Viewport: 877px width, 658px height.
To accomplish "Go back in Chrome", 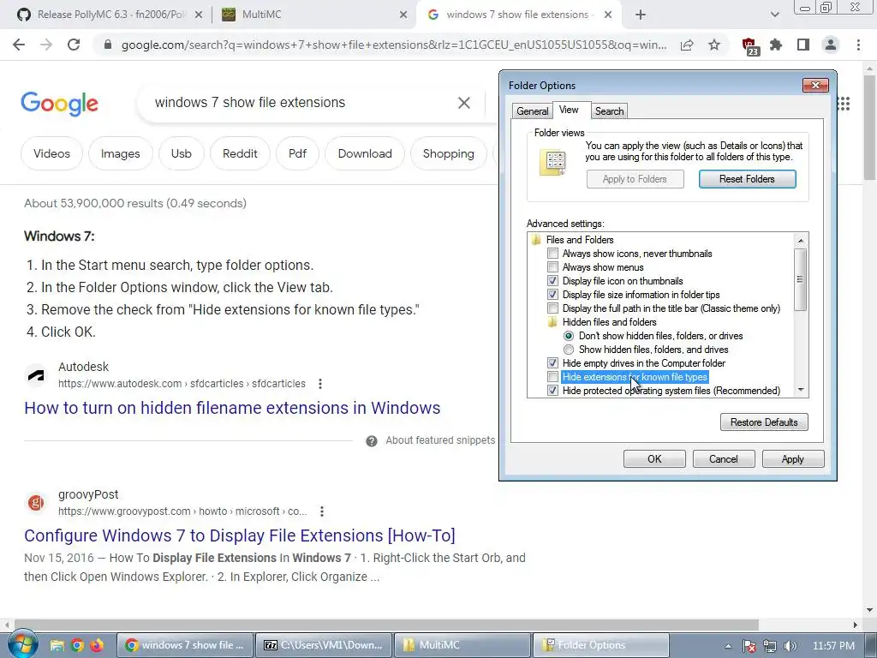I will [19, 45].
